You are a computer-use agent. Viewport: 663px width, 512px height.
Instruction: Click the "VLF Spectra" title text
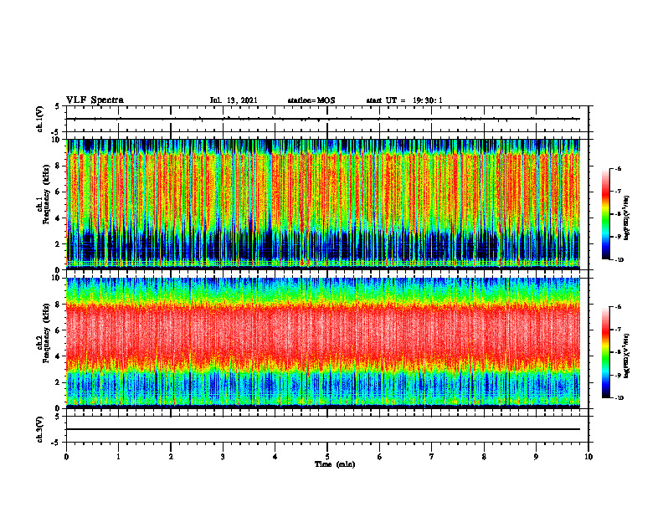[95, 100]
